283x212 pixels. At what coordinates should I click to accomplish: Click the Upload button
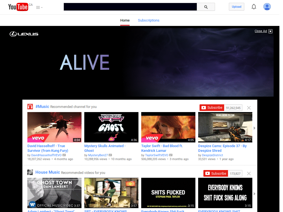237,7
